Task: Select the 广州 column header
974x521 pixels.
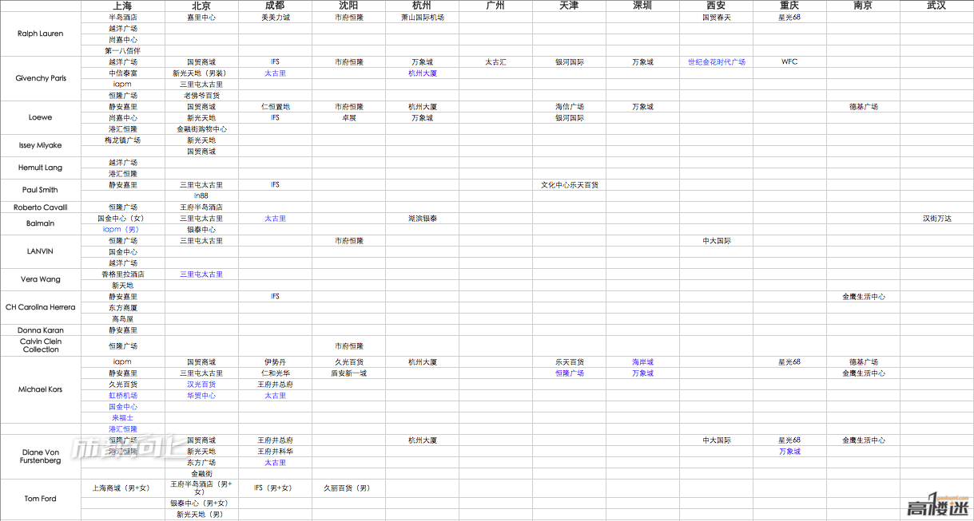Action: tap(495, 6)
